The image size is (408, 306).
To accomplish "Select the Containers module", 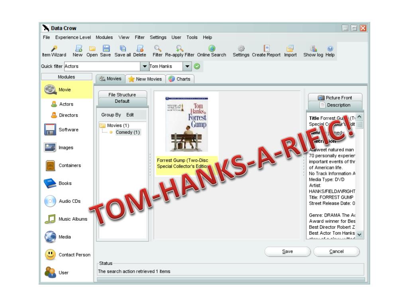I will click(x=63, y=165).
